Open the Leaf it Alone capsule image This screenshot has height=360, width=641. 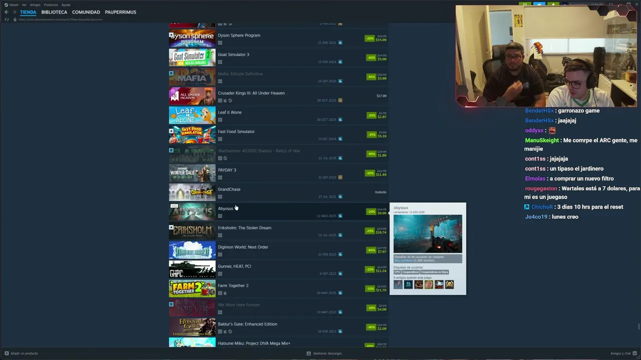pos(192,115)
